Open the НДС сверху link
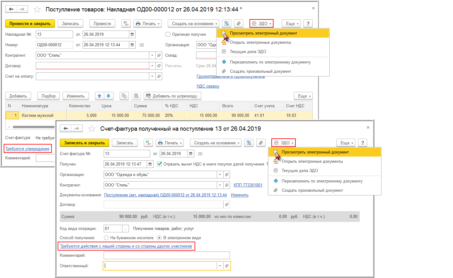Viewport: 453px width, 278px height. coord(208,86)
